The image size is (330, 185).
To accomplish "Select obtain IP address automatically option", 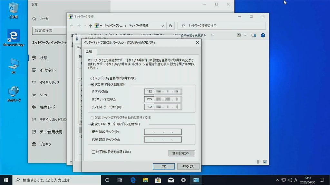I will 92,78.
